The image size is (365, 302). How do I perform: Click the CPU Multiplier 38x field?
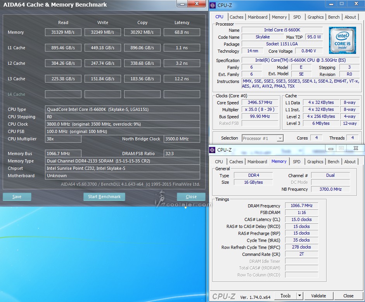coord(63,139)
